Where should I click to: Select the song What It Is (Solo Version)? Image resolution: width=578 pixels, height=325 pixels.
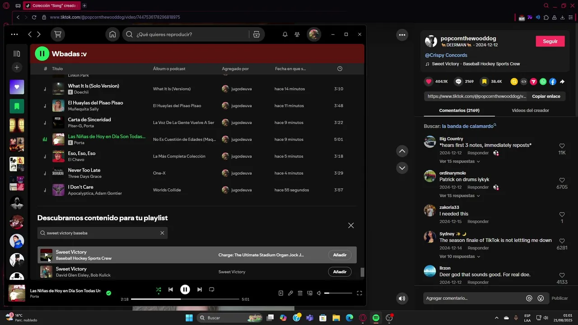pyautogui.click(x=93, y=86)
